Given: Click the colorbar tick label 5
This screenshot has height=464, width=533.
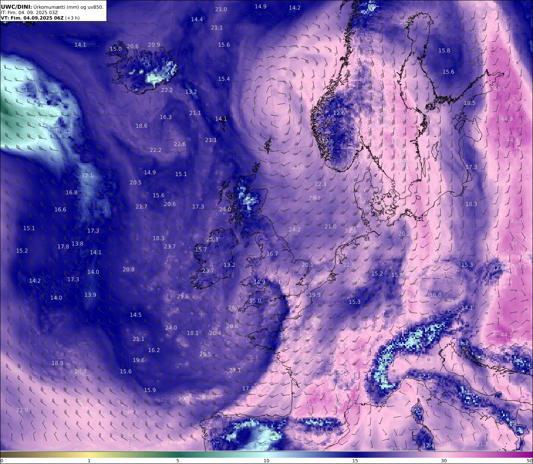Looking at the screenshot, I should (x=178, y=461).
